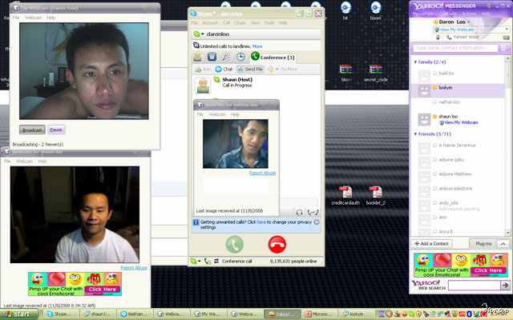Click the call phone icon in Skype status bar

pyautogui.click(x=207, y=262)
